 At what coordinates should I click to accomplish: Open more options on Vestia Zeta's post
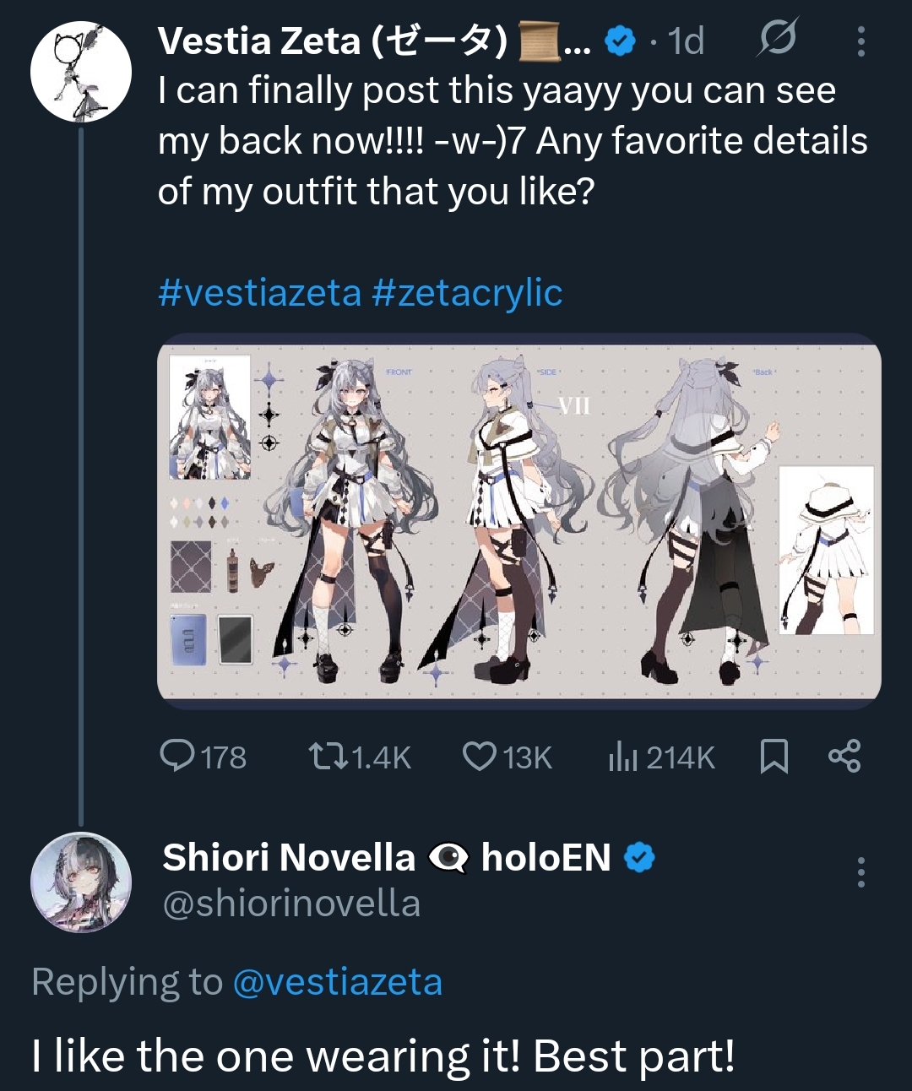pyautogui.click(x=860, y=41)
